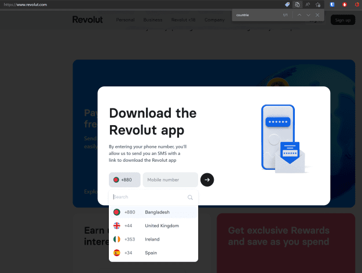Image resolution: width=362 pixels, height=273 pixels.
Task: Click the find bar search text field
Action: pyautogui.click(x=256, y=15)
